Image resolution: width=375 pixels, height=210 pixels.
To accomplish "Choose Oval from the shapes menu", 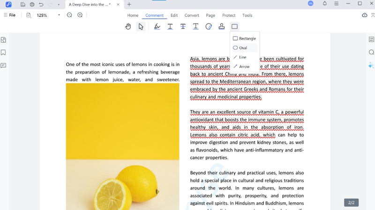I will tap(243, 48).
